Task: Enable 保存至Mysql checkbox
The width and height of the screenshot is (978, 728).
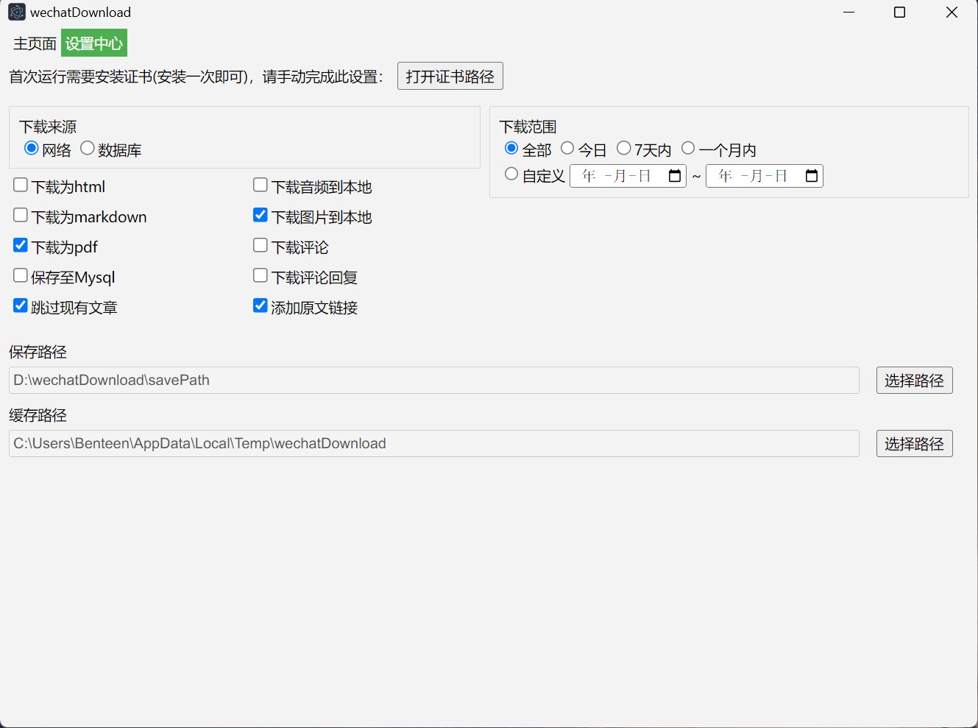Action: point(21,275)
